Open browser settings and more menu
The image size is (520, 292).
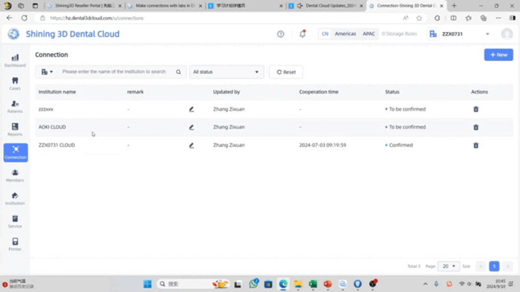498,18
